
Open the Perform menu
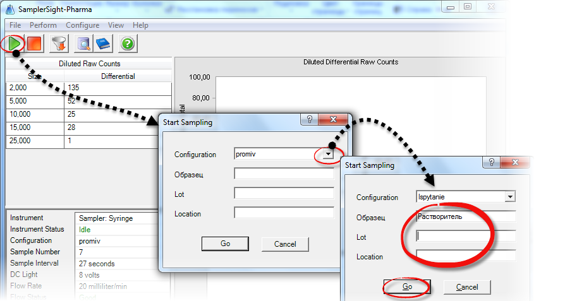click(x=43, y=25)
